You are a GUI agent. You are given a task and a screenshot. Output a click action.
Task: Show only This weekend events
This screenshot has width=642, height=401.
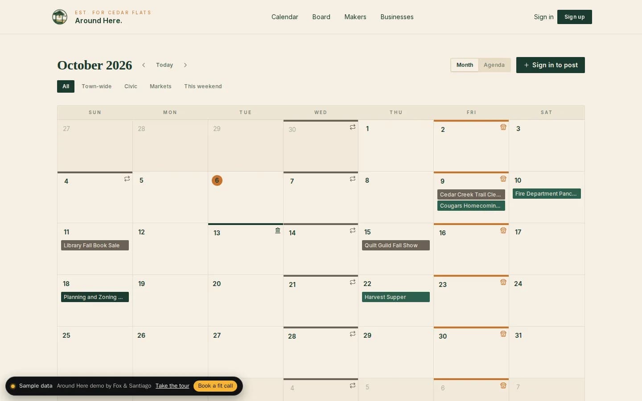click(203, 86)
